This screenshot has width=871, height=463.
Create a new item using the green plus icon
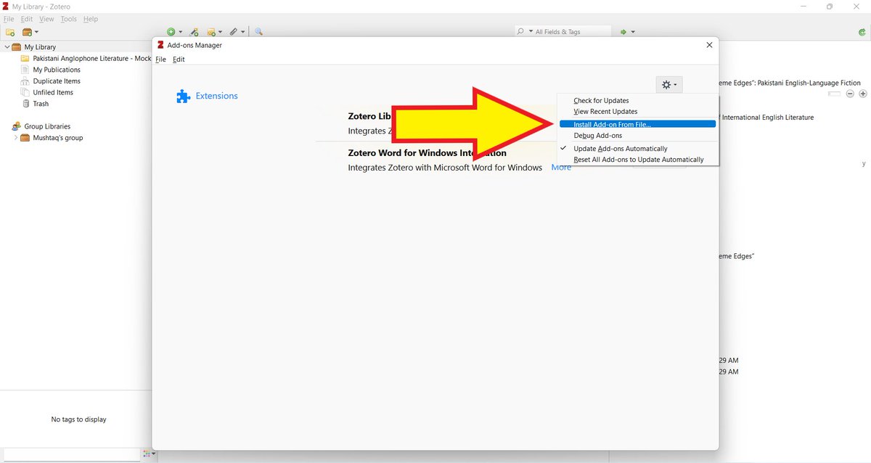pos(172,32)
